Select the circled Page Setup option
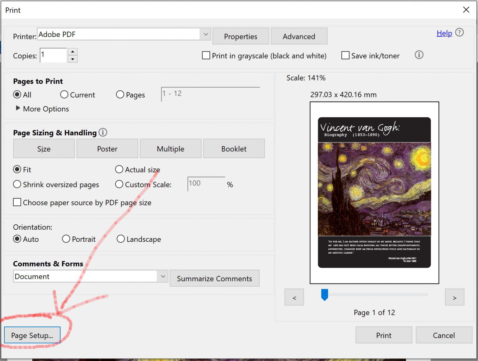Viewport: 478px width, 361px height. point(32,335)
